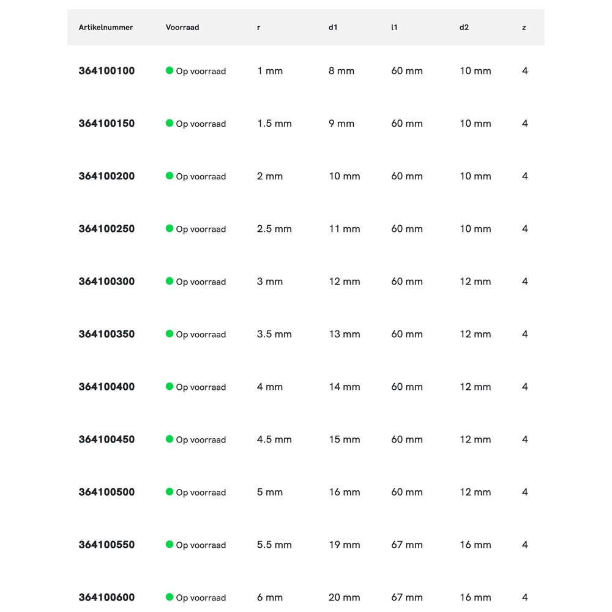Open article number 364100350
Screen dimensions: 612x612
[106, 334]
